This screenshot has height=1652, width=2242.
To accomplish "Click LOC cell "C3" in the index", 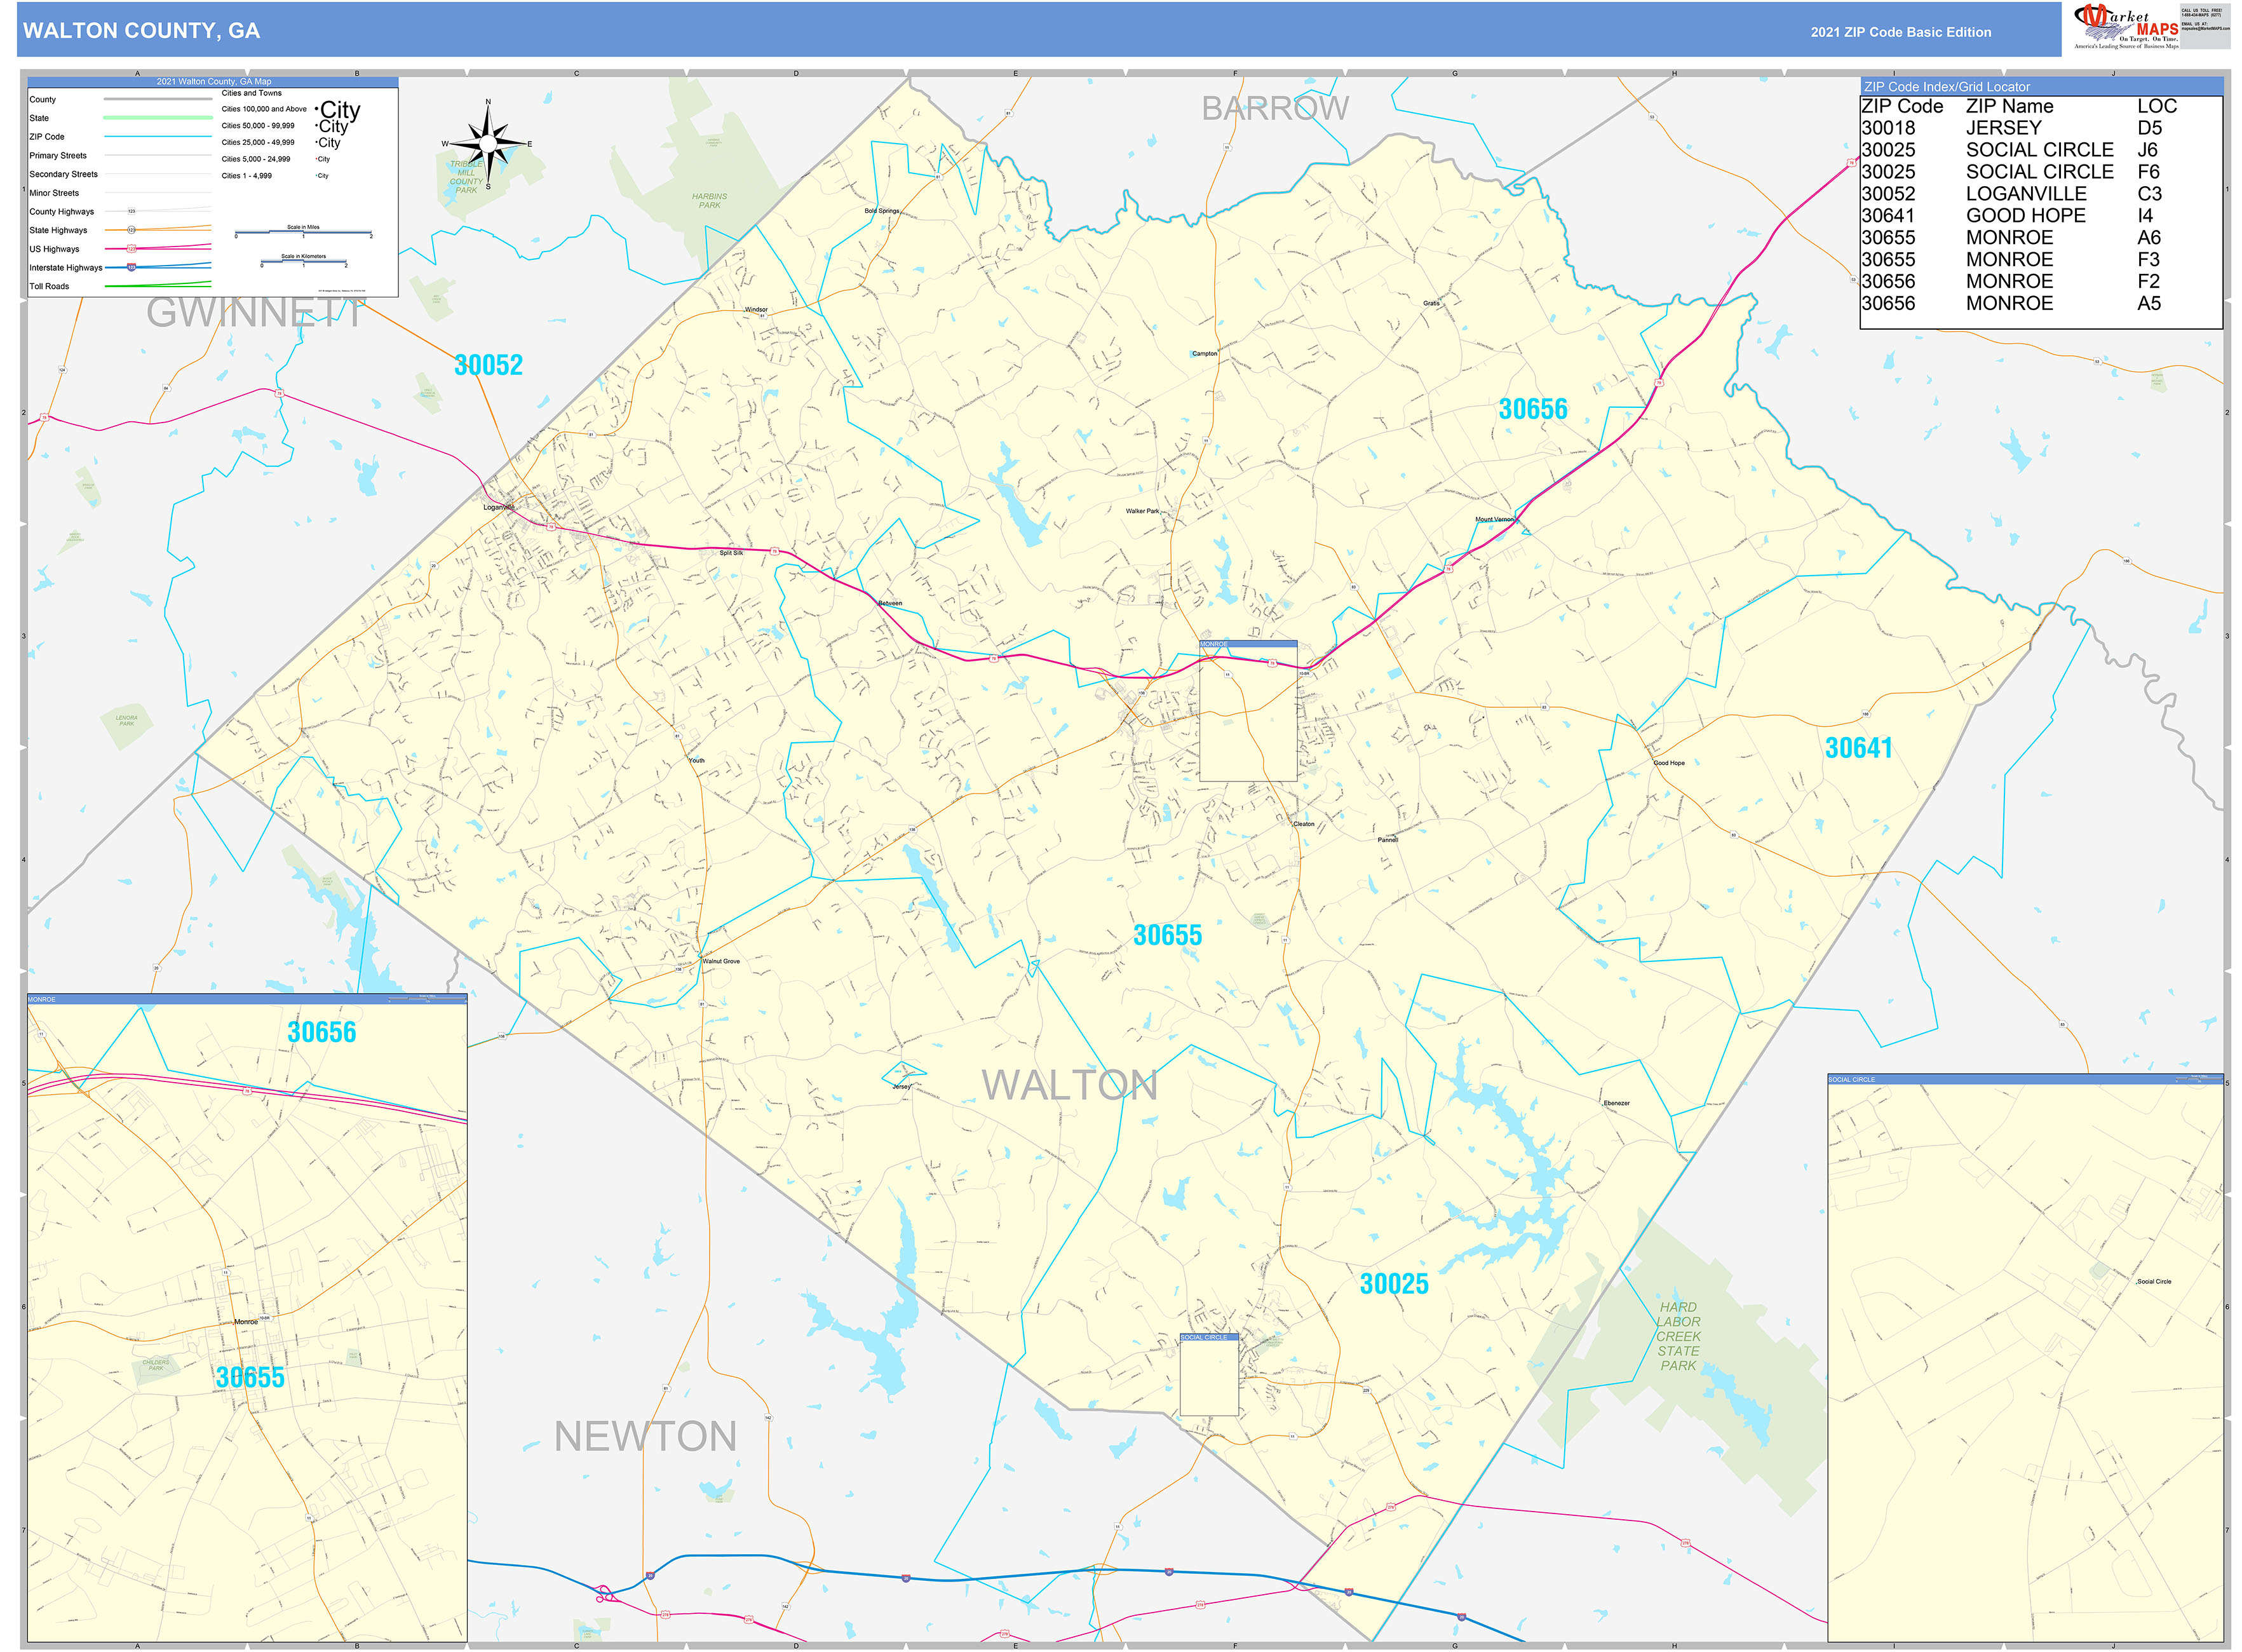I will click(x=2149, y=194).
